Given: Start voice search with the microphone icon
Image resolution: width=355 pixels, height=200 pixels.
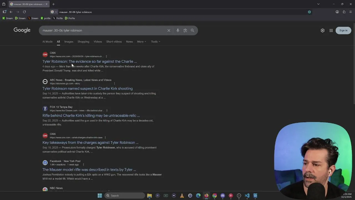Looking at the screenshot, I should [x=178, y=31].
